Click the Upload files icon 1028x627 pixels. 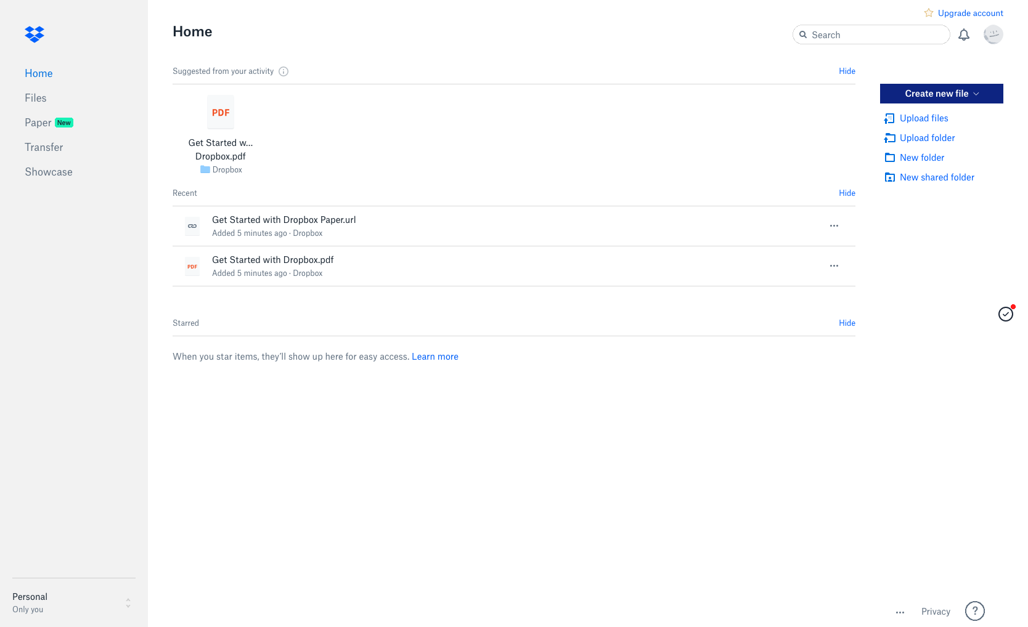889,118
